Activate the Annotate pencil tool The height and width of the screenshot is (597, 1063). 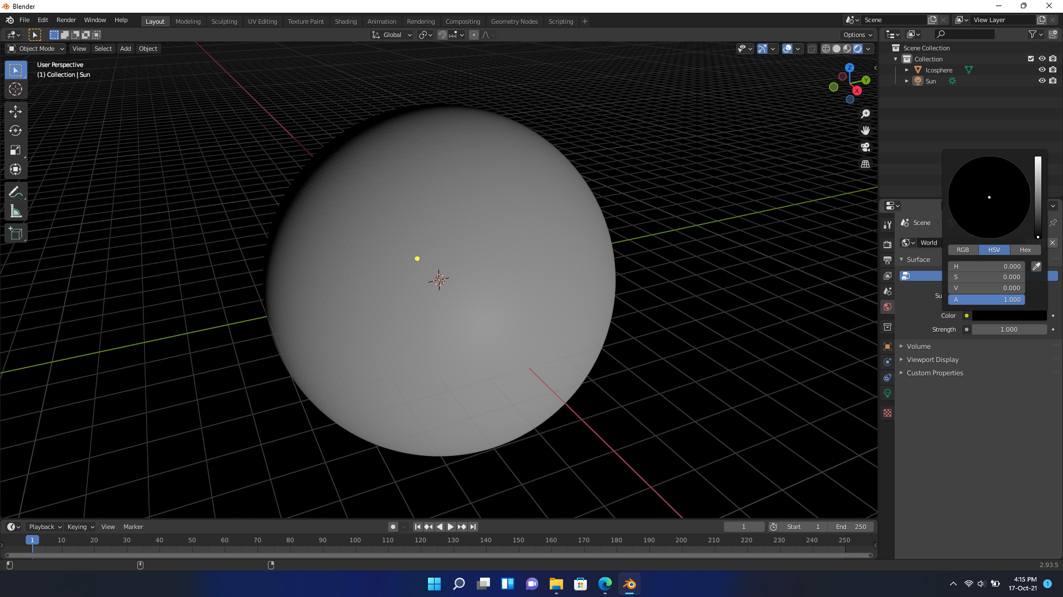16,192
